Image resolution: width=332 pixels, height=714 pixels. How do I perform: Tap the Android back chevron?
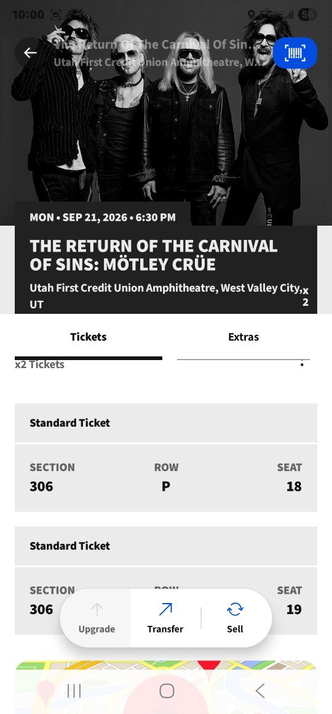click(260, 691)
